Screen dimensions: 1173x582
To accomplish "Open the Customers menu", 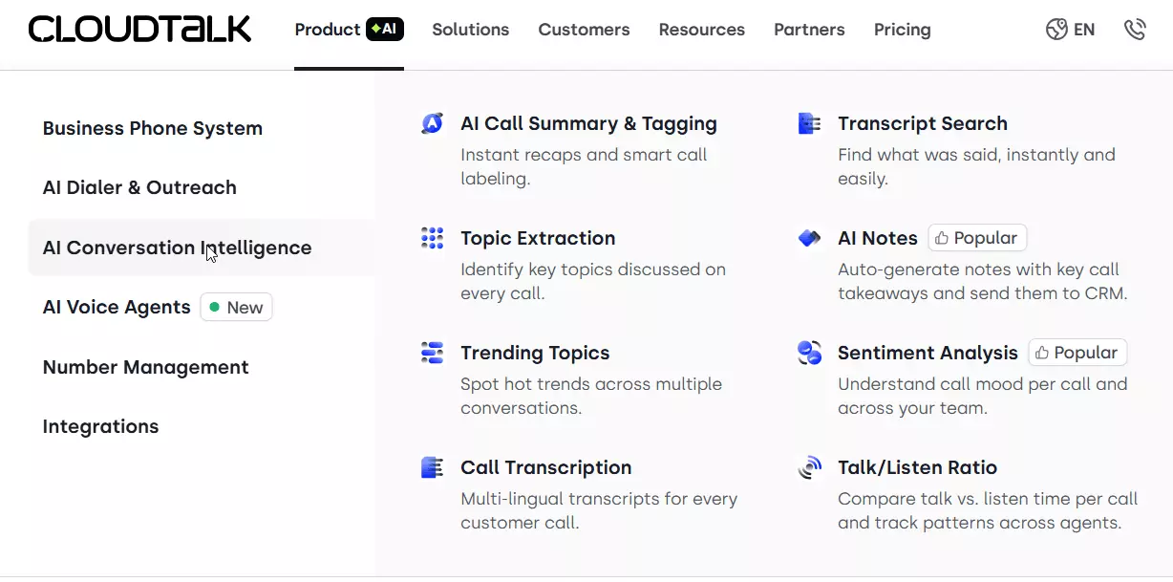I will click(584, 30).
